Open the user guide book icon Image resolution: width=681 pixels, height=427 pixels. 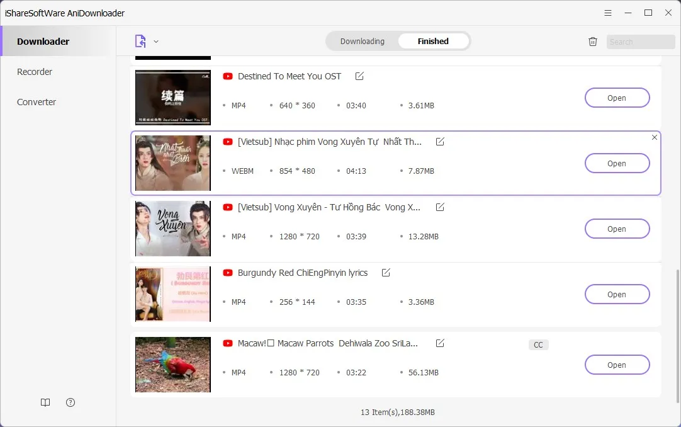[x=45, y=402]
